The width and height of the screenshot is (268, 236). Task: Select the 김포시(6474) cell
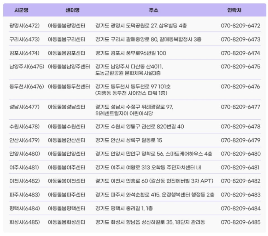pos(24,53)
